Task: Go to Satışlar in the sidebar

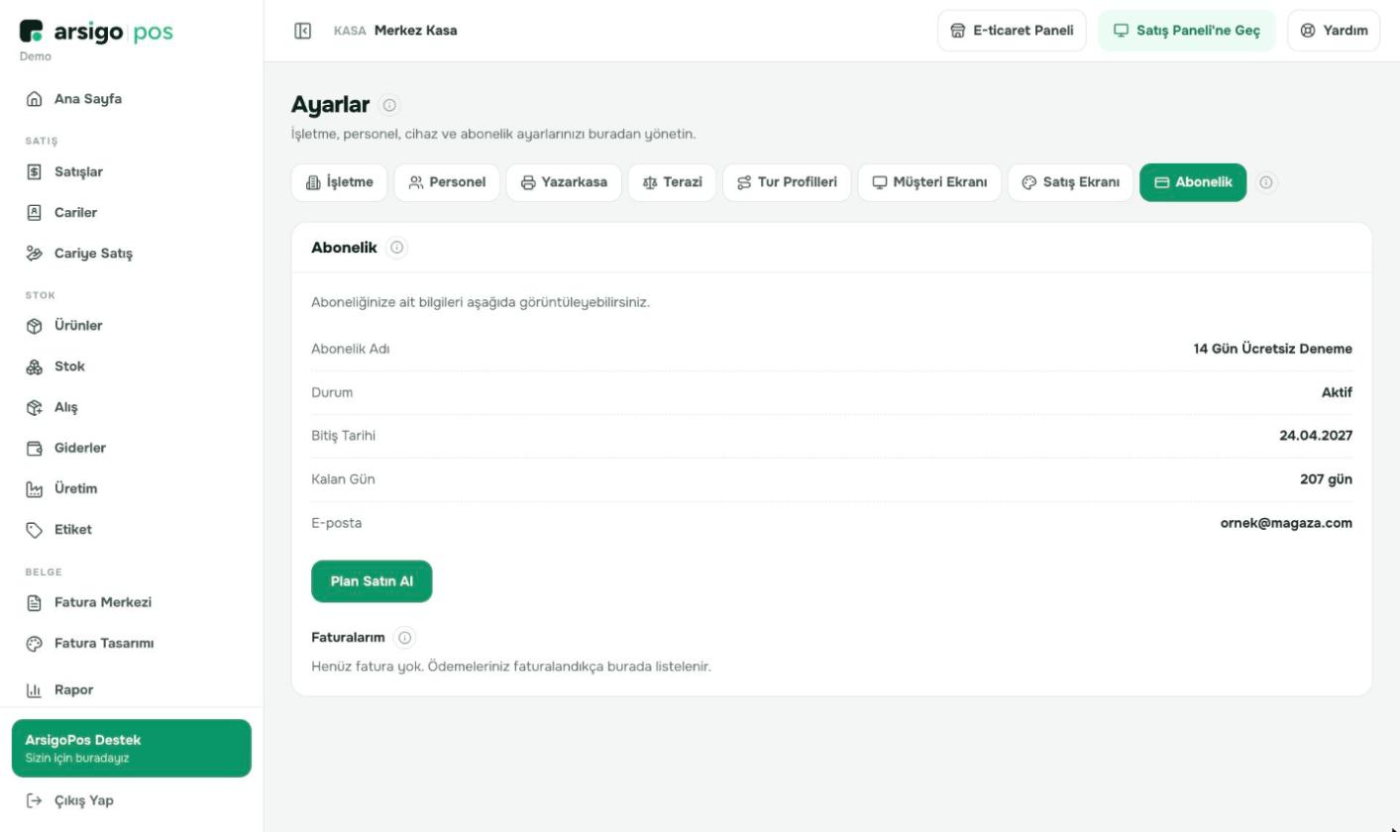Action: coord(132,172)
